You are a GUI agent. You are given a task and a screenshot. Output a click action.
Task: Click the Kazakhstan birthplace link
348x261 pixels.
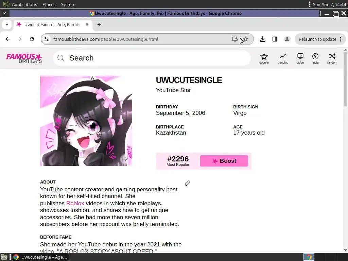171,133
